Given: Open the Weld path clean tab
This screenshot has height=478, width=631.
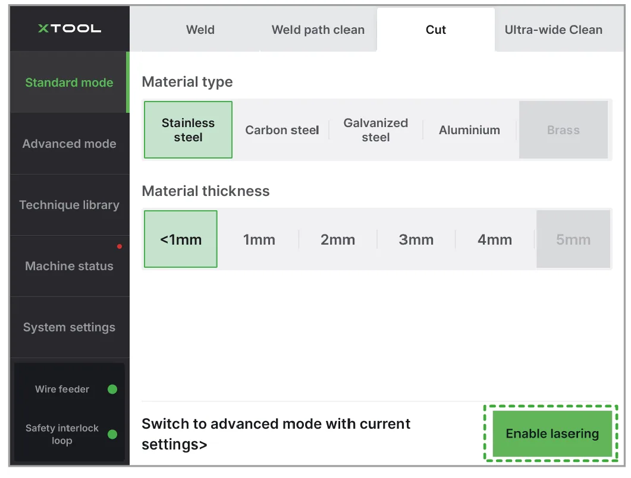Looking at the screenshot, I should (318, 30).
